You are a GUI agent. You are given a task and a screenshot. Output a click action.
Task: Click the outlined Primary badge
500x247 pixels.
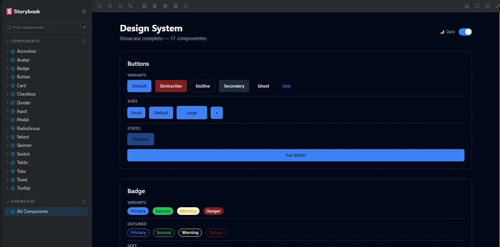point(138,232)
